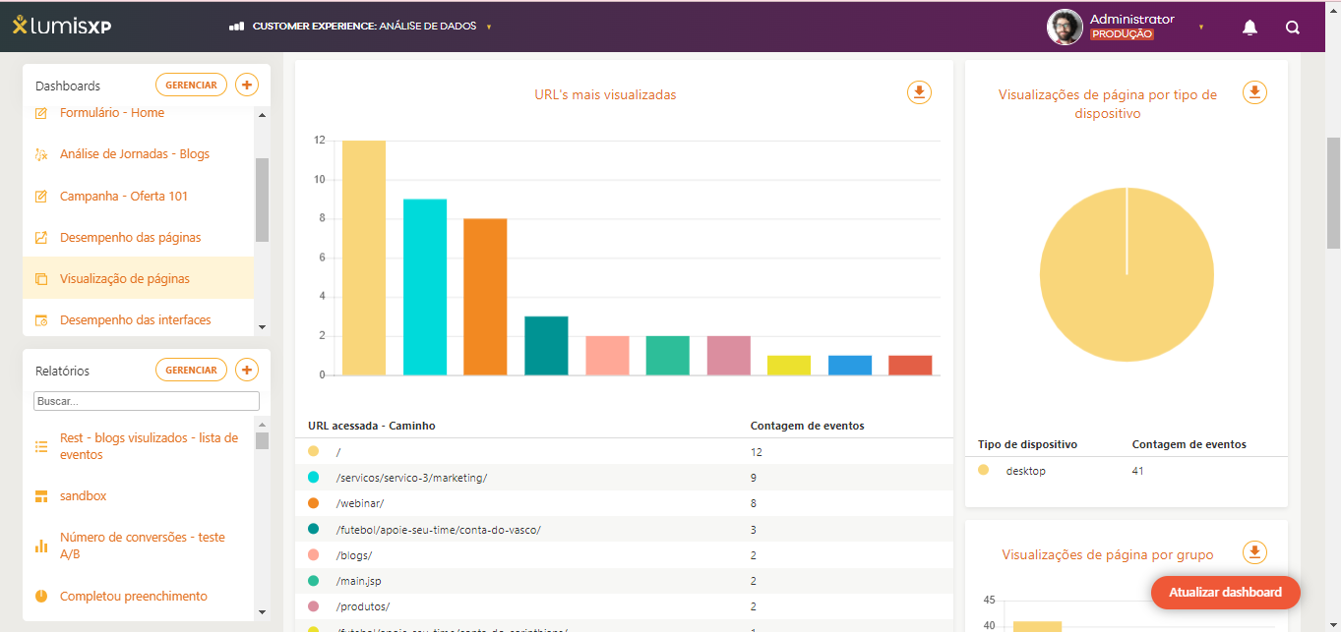Open Completou preenchimento report

(x=134, y=597)
